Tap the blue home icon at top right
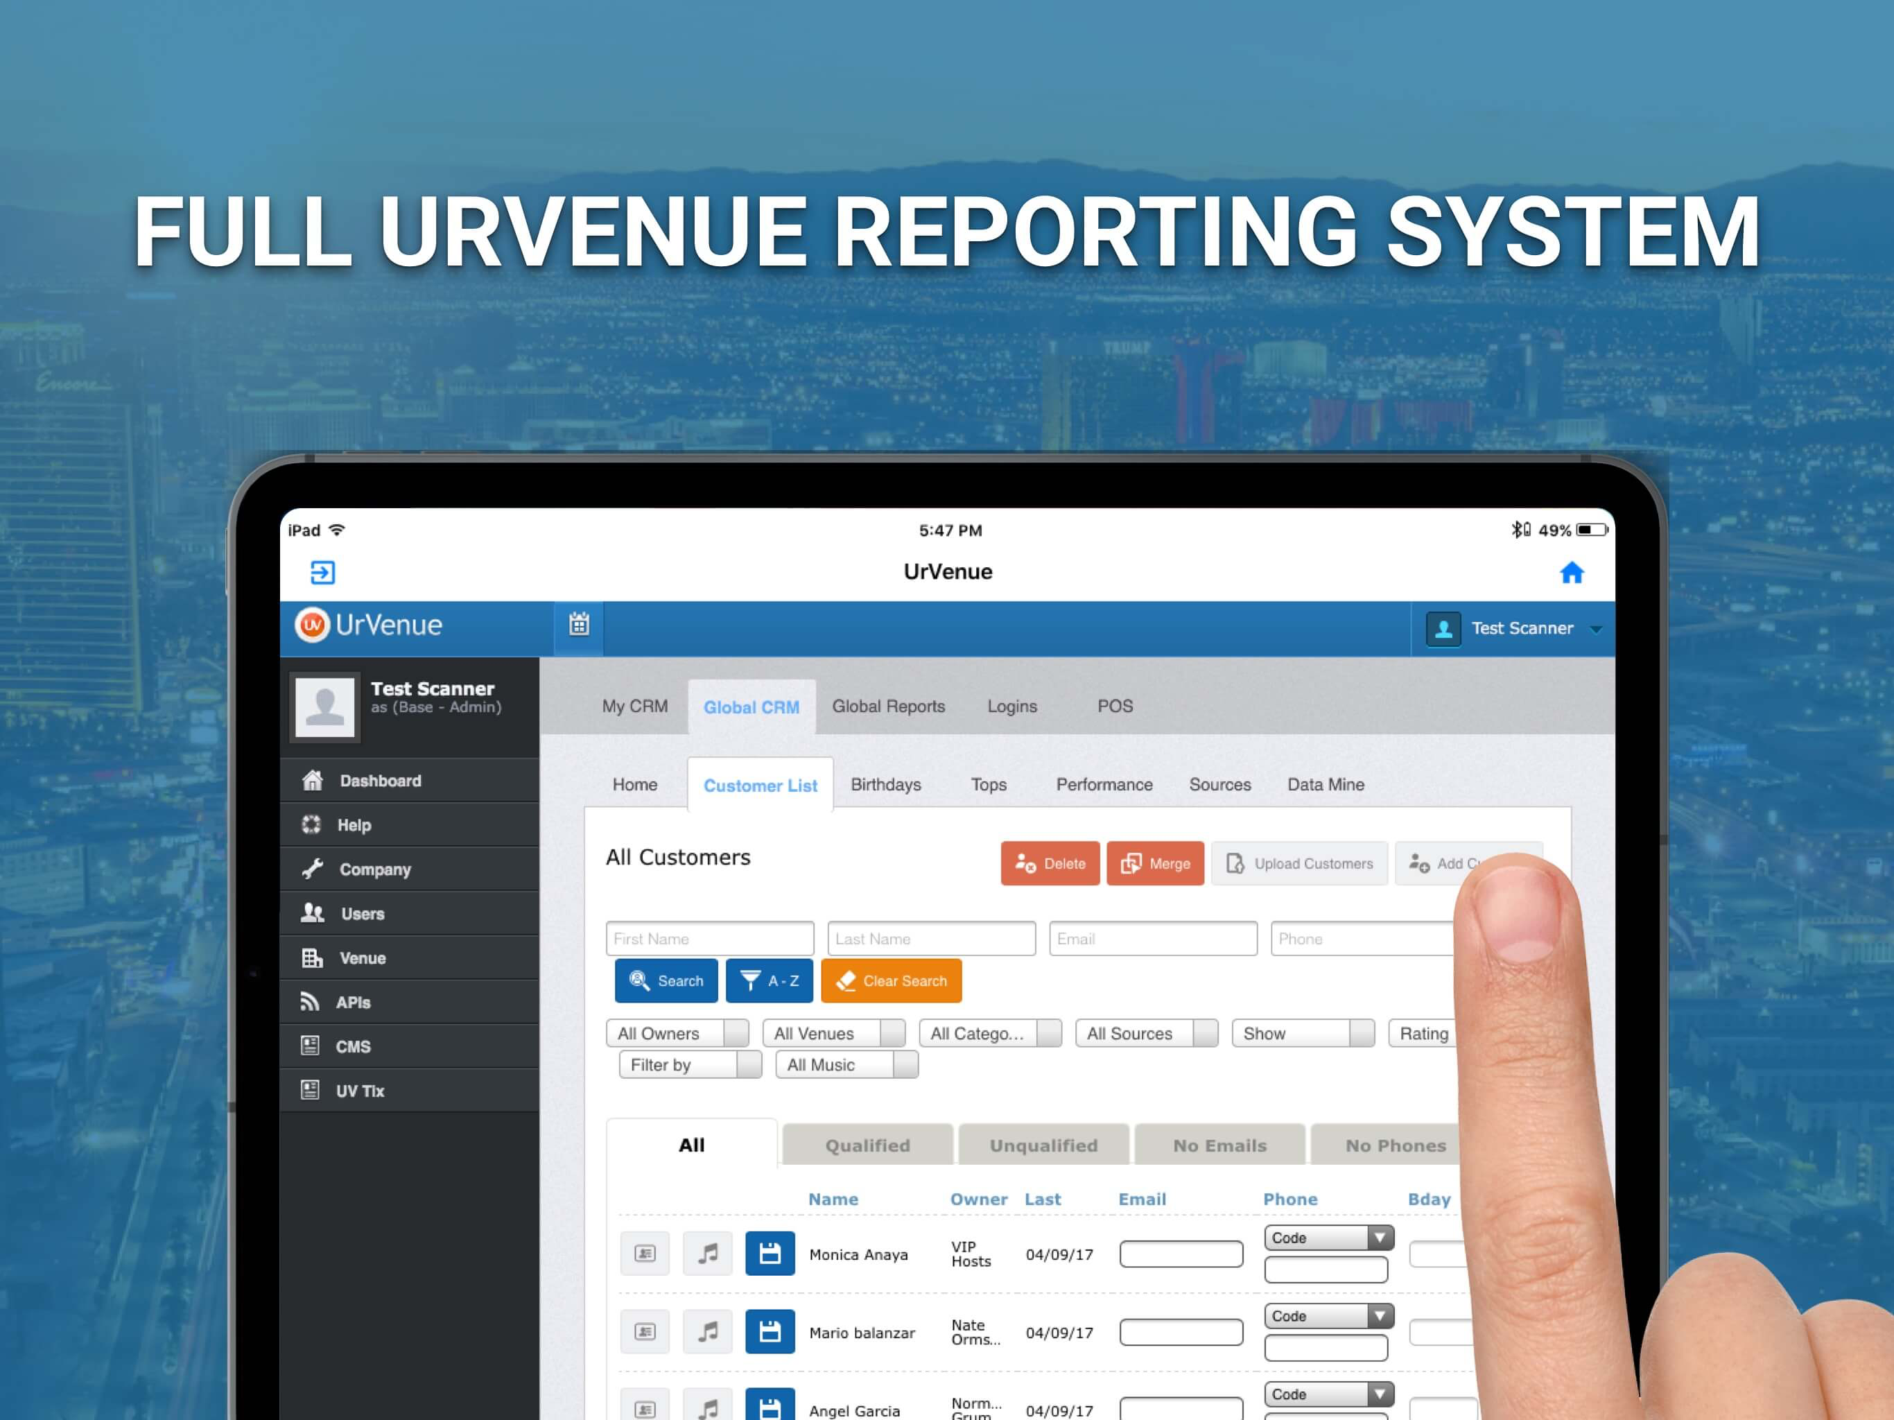 (x=1571, y=572)
